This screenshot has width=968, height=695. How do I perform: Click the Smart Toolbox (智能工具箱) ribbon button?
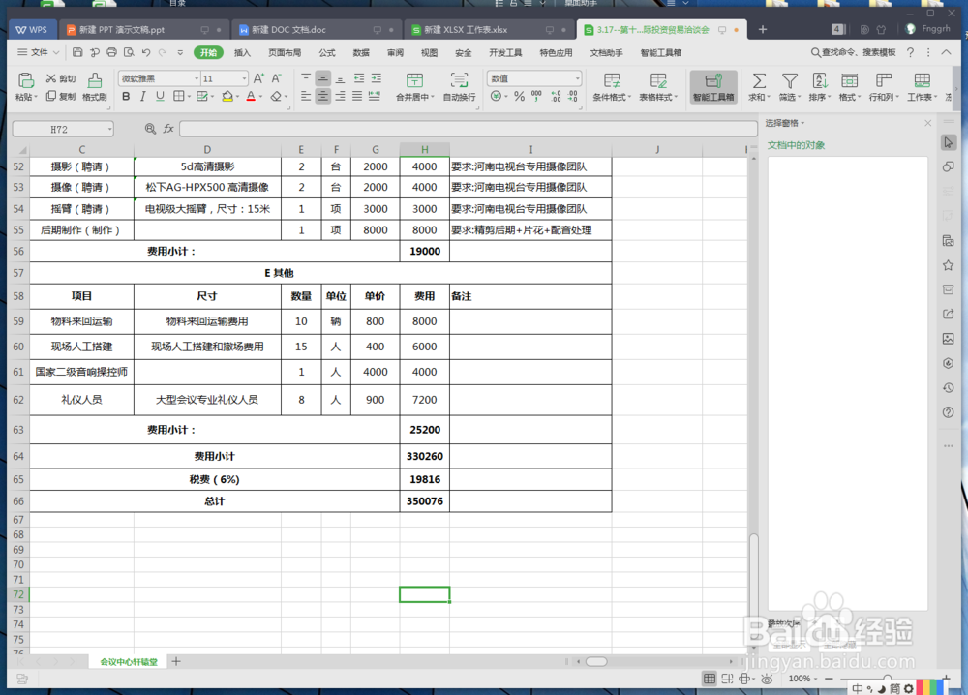pyautogui.click(x=713, y=86)
